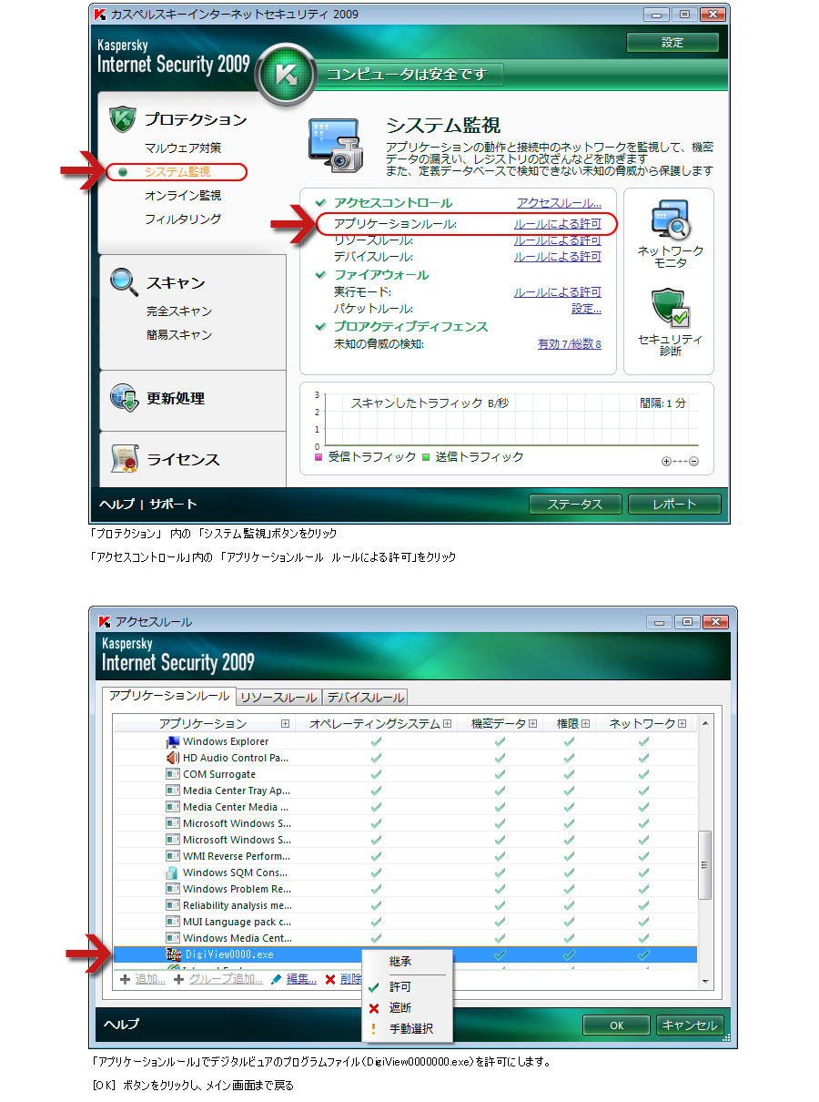Click the plus icon beside 追加

click(126, 979)
